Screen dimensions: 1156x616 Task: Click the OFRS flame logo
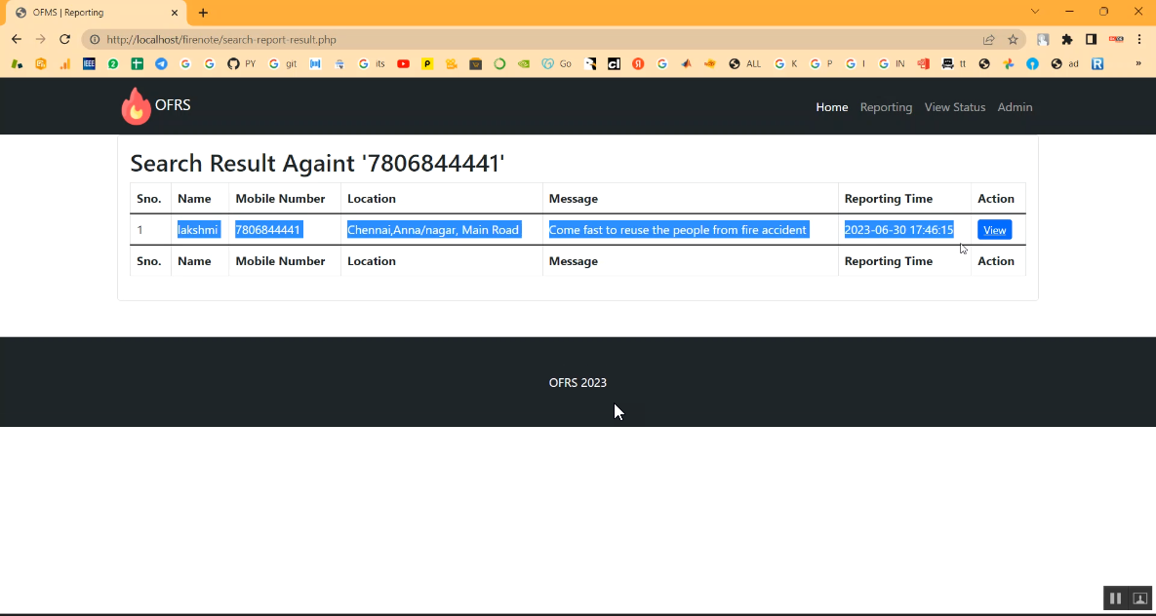(x=136, y=106)
